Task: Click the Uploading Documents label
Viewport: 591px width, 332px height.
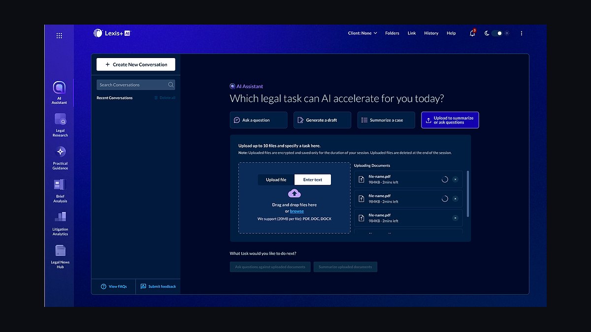Action: (x=372, y=166)
